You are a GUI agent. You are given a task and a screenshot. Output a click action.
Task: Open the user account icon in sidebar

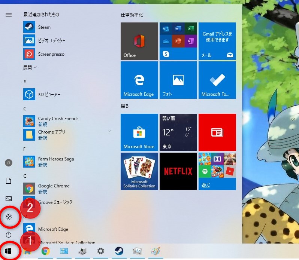(x=9, y=163)
